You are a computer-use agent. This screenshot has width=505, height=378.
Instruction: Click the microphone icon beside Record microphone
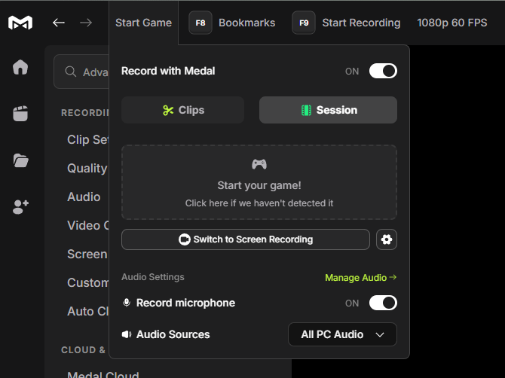[x=127, y=303]
